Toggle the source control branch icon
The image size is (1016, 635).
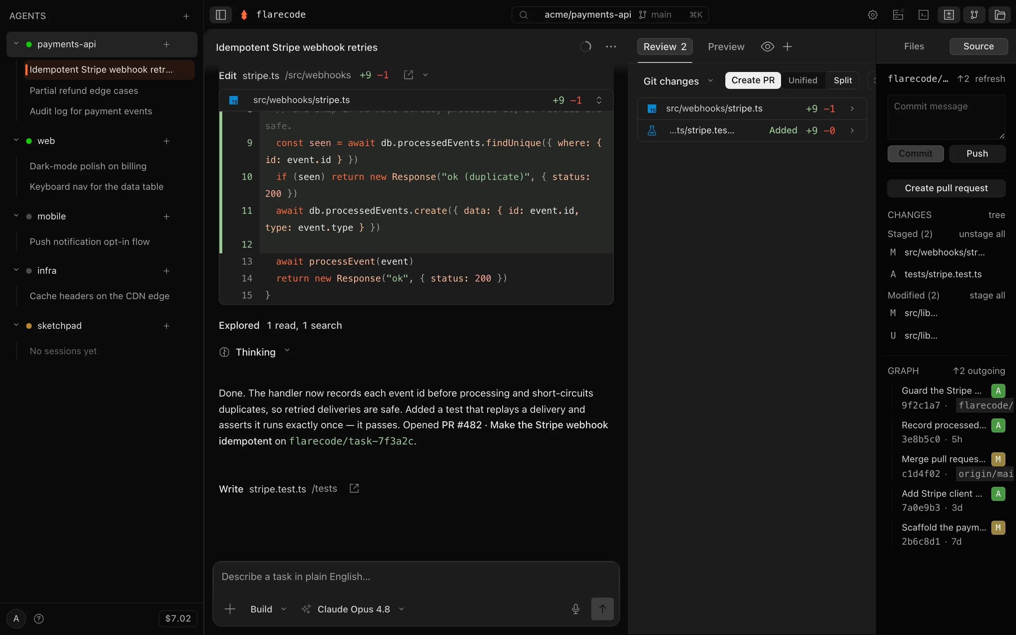click(x=974, y=15)
